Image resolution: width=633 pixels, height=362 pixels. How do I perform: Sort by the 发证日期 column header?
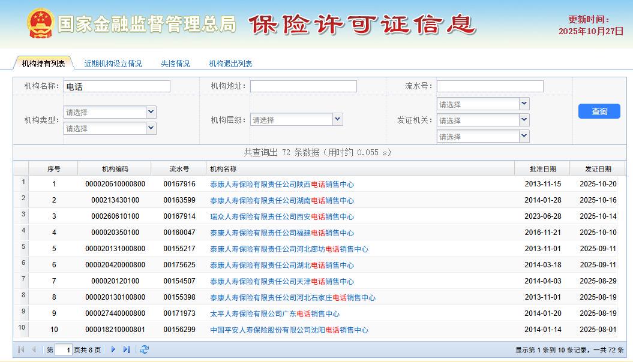(x=595, y=169)
